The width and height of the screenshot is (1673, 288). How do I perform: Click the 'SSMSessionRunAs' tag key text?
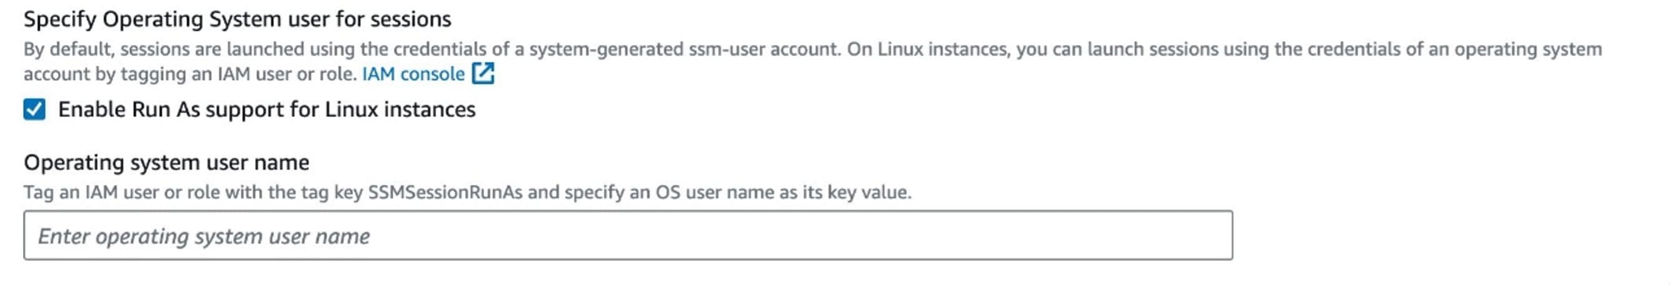445,192
